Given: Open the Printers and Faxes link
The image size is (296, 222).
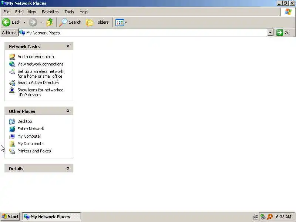Looking at the screenshot, I should coord(34,151).
